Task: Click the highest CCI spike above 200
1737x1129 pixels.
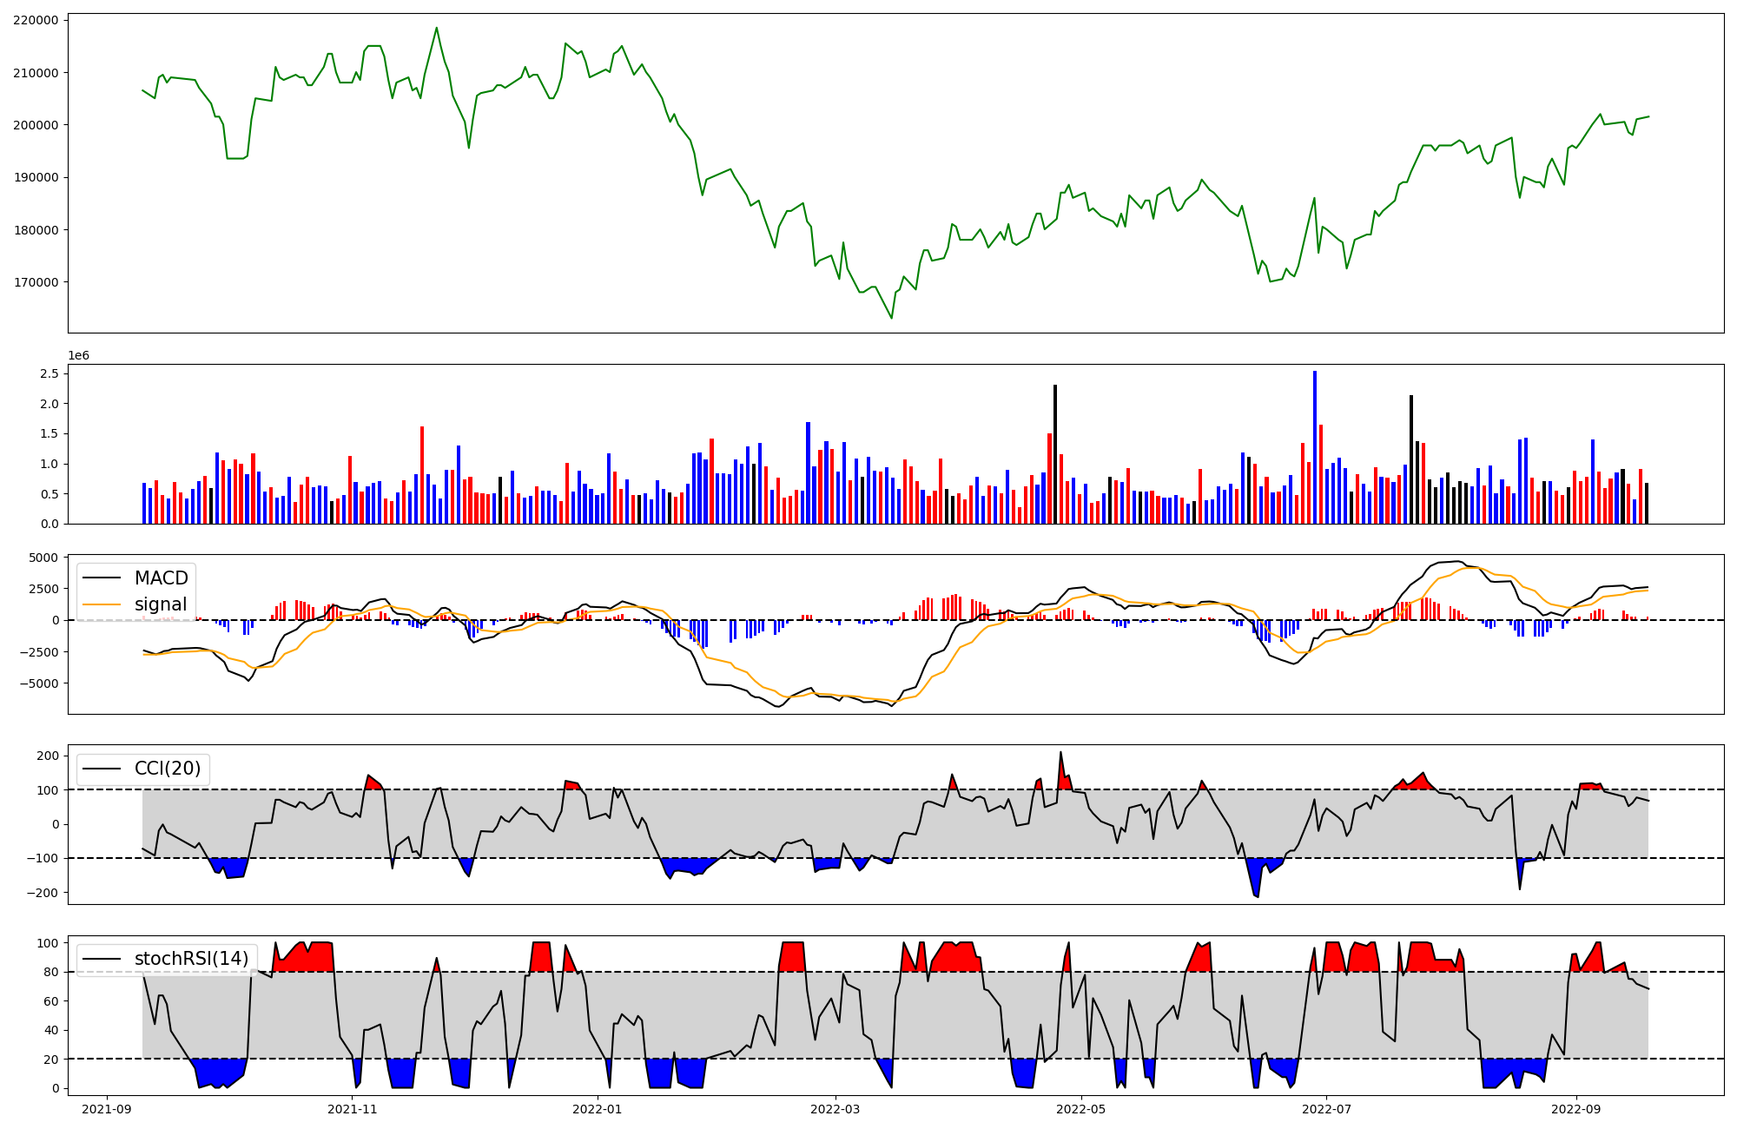Action: coord(1060,753)
